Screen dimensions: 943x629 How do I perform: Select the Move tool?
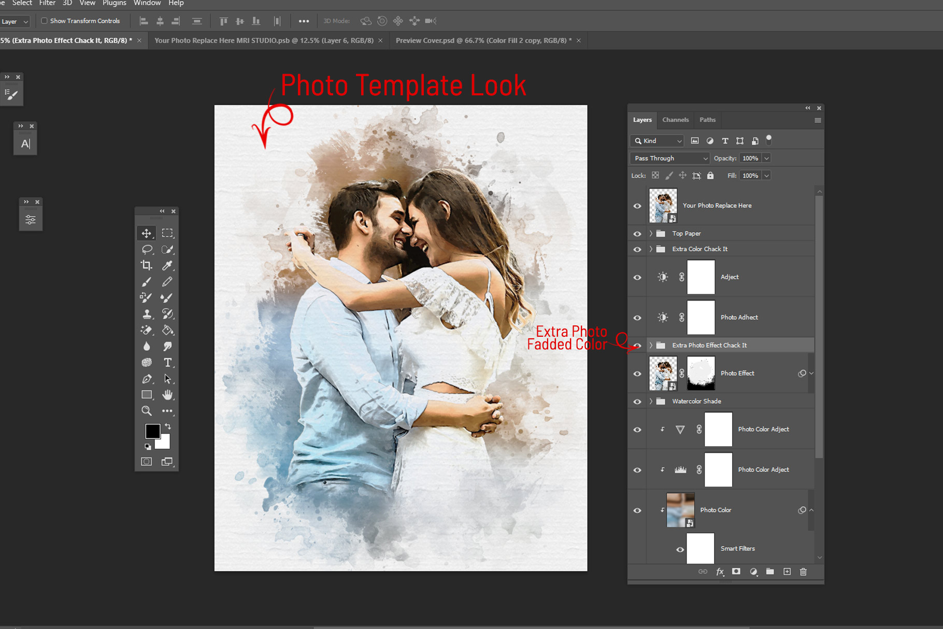(x=147, y=233)
